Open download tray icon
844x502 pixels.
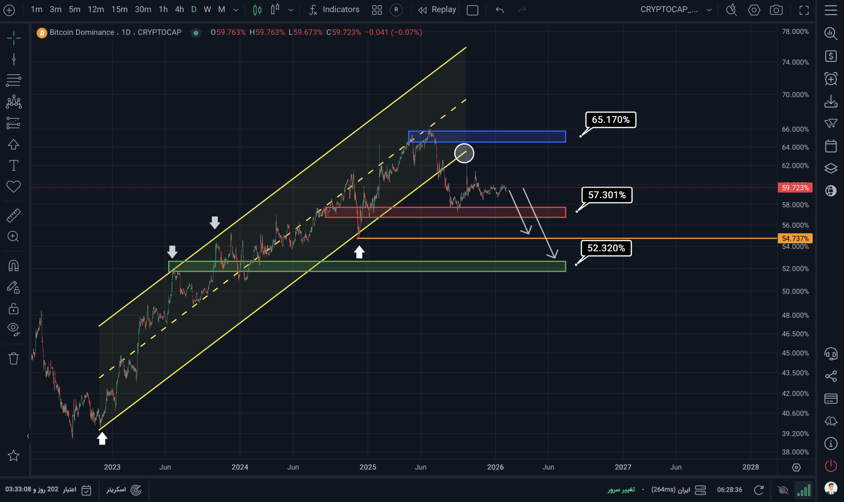(831, 101)
